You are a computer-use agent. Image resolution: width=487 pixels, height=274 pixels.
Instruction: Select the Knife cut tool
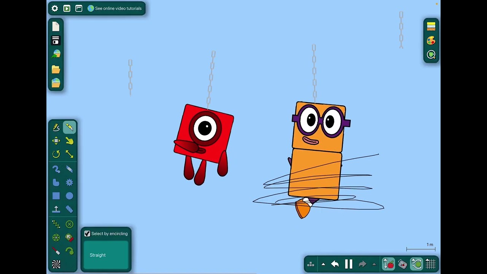tap(69, 127)
